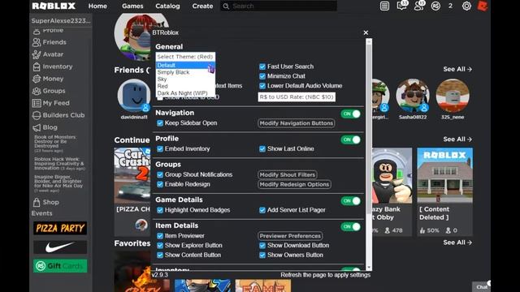Screen dimensions: 520x292
Task: Toggle Keep Sidebar Open checkbox
Action: 160,123
